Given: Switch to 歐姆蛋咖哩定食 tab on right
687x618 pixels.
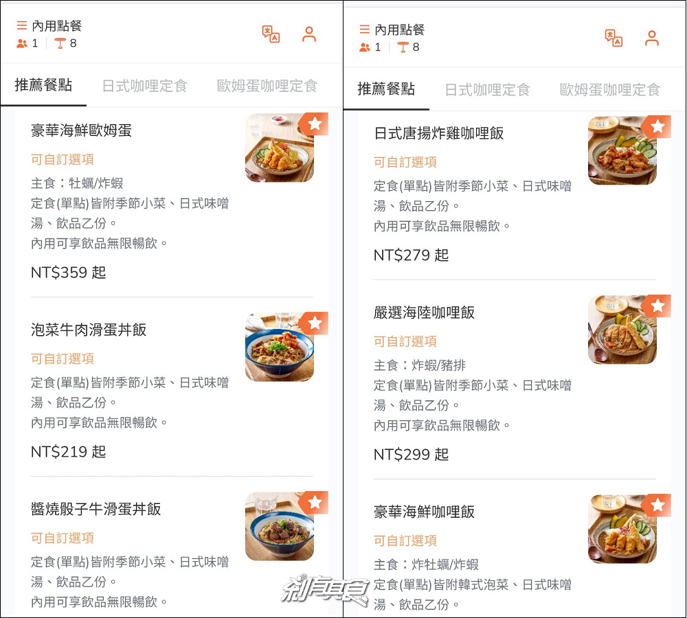Looking at the screenshot, I should [610, 89].
